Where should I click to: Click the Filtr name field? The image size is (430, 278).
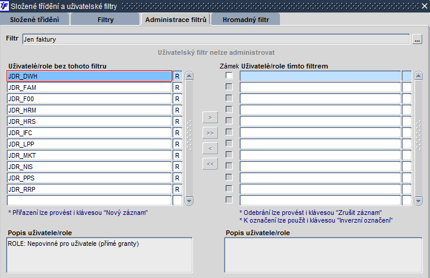coord(216,39)
